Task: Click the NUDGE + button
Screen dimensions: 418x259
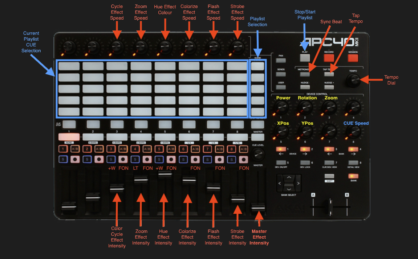Action: pos(329,87)
